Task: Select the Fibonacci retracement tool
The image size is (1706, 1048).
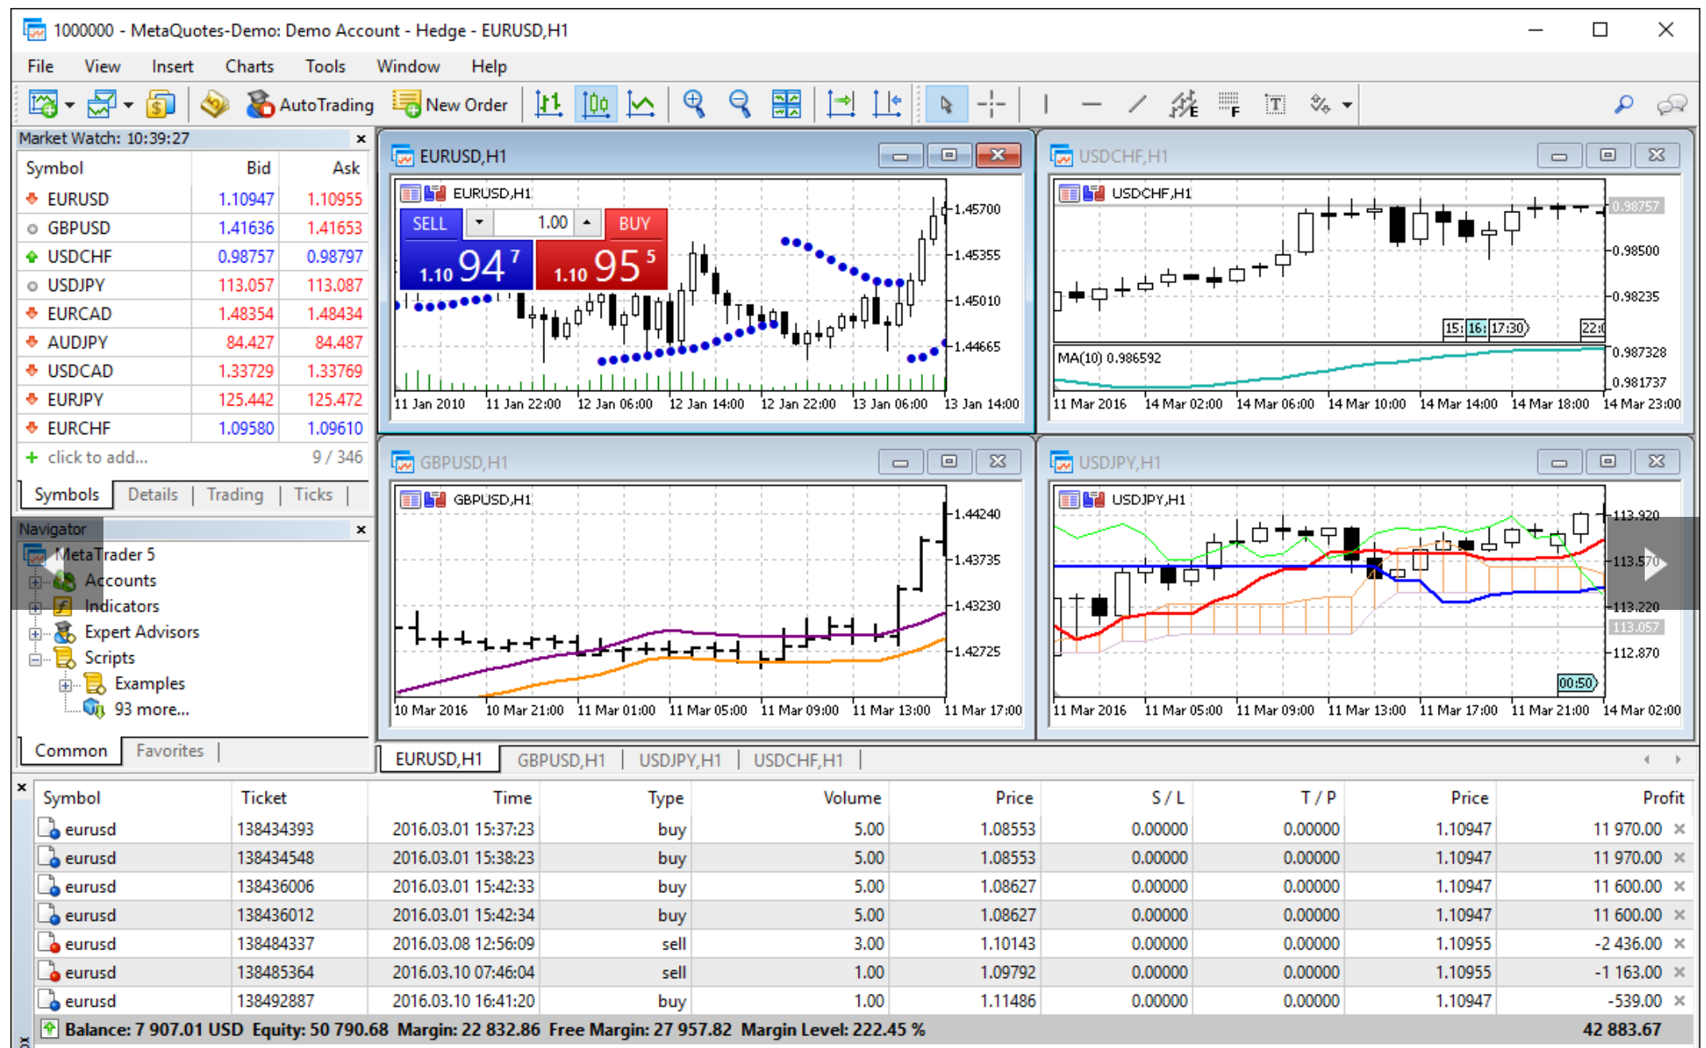Action: (1229, 104)
